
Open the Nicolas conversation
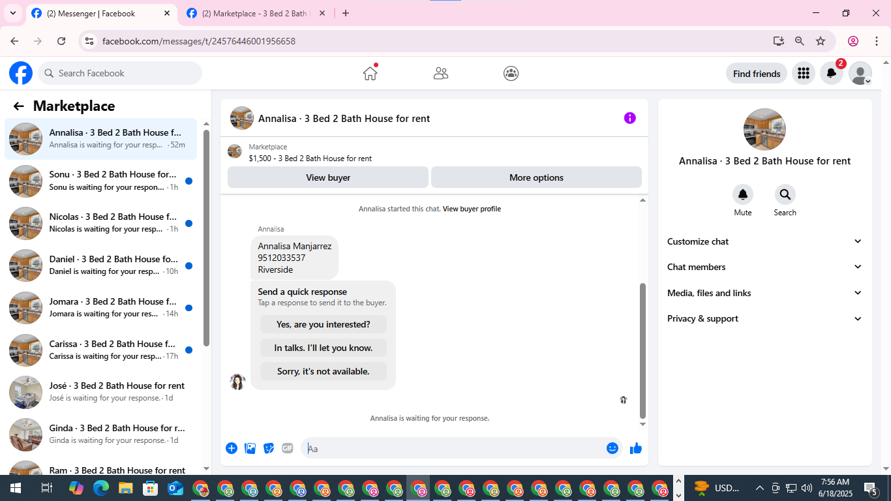tap(100, 223)
